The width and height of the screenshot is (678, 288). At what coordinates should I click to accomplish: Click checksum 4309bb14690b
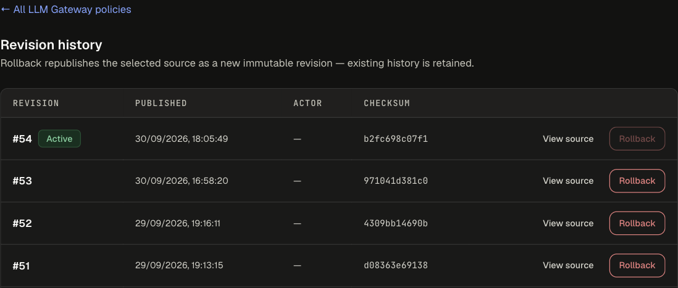click(396, 223)
